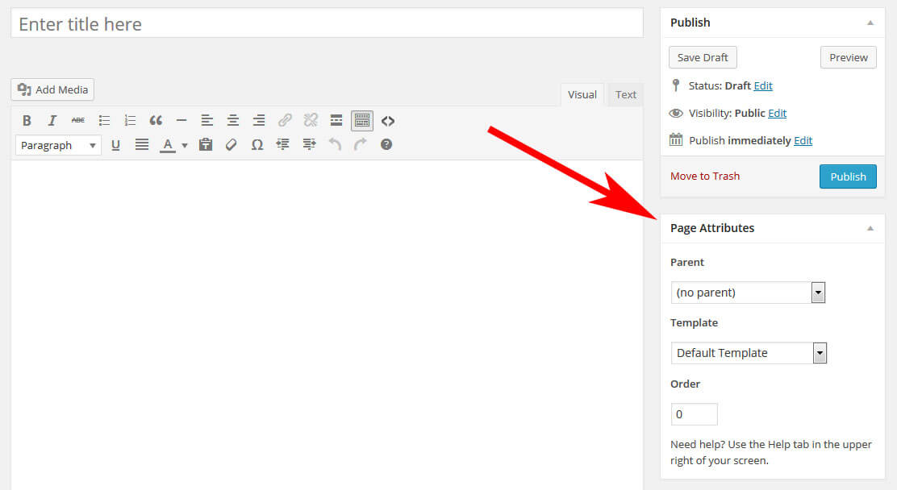Collapse the Page Attributes panel
The width and height of the screenshot is (897, 490).
pyautogui.click(x=870, y=229)
